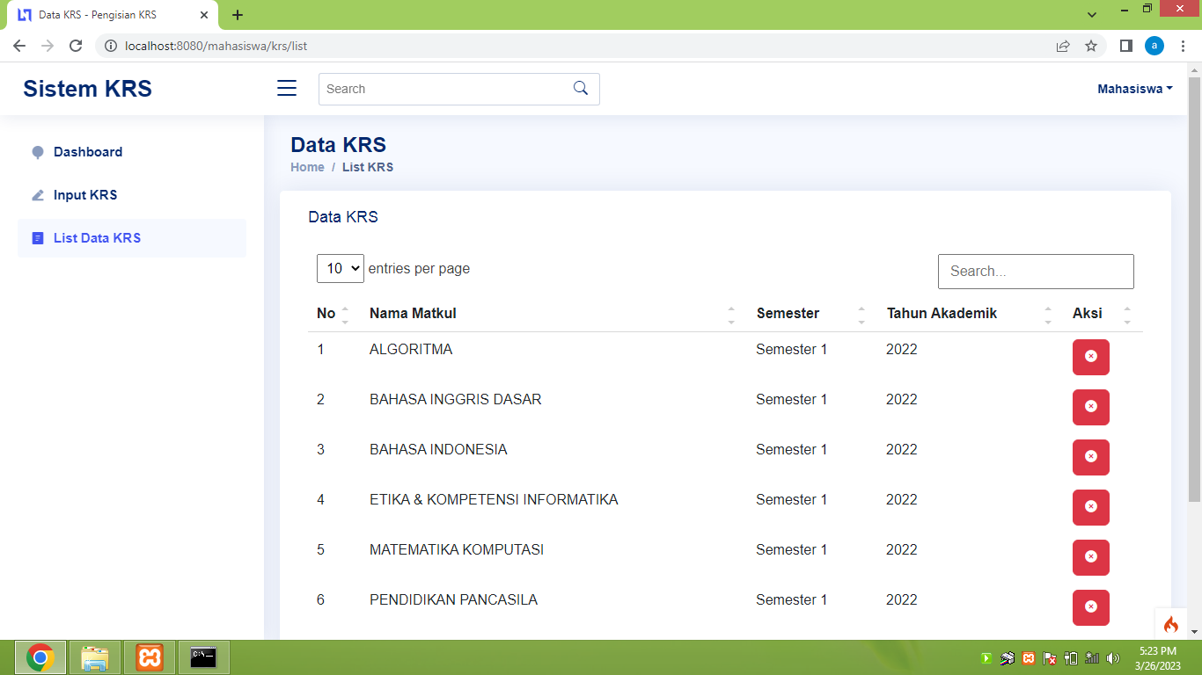Toggle ascending sort on Nama Matkul column
This screenshot has width=1202, height=675.
click(x=730, y=308)
